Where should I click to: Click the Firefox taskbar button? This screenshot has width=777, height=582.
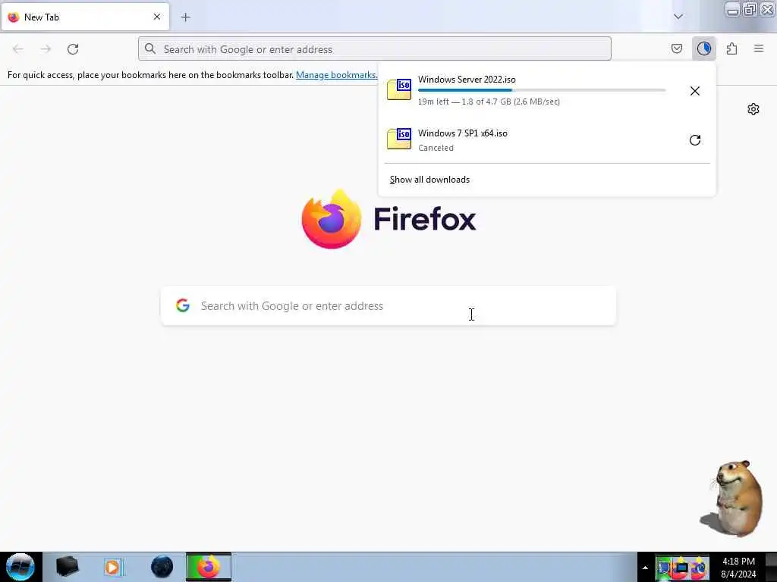[x=209, y=567]
